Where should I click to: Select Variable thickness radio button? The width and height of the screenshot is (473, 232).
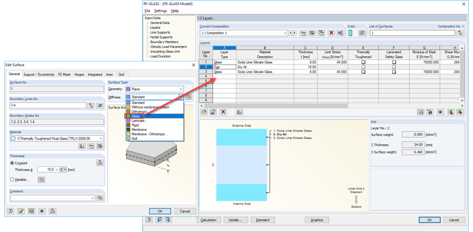pyautogui.click(x=12, y=180)
